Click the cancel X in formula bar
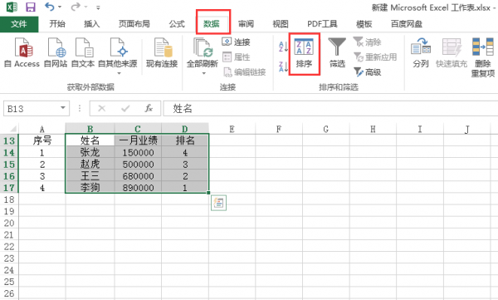The width and height of the screenshot is (498, 300). (x=101, y=109)
